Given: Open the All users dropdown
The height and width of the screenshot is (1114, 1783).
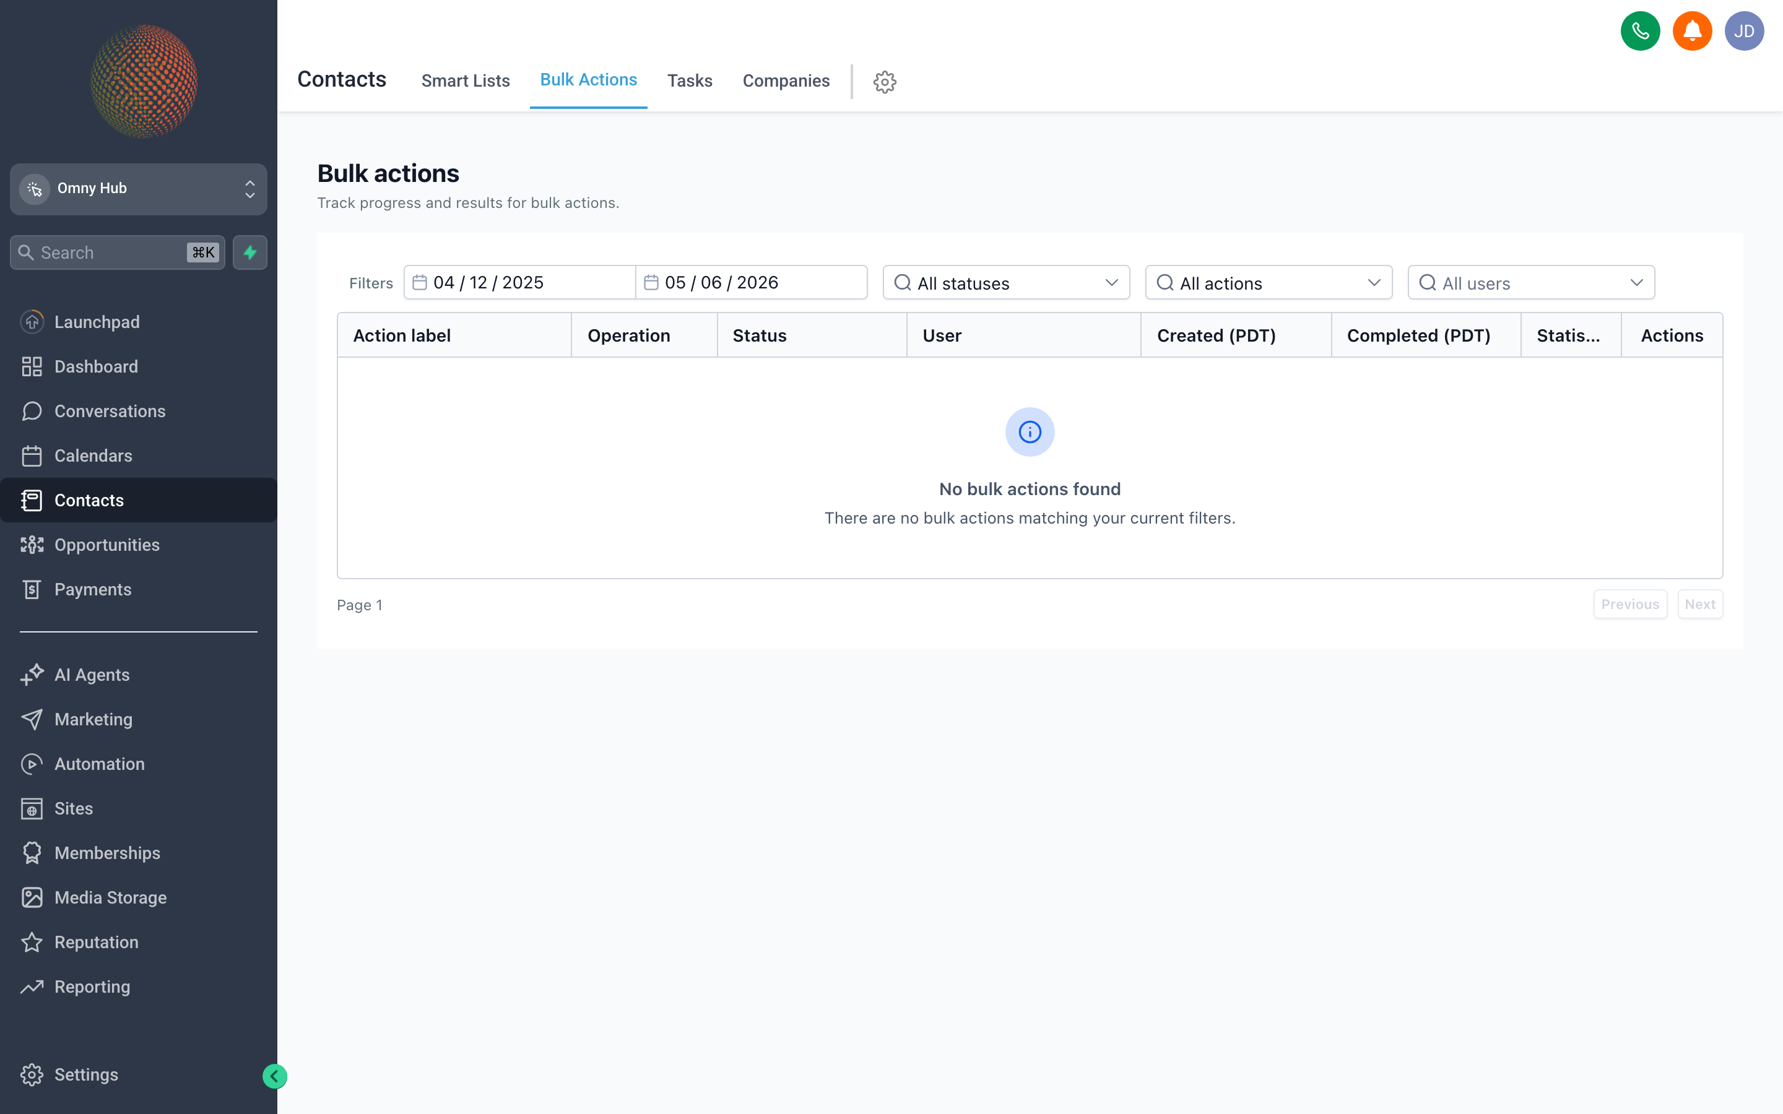Looking at the screenshot, I should 1530,283.
